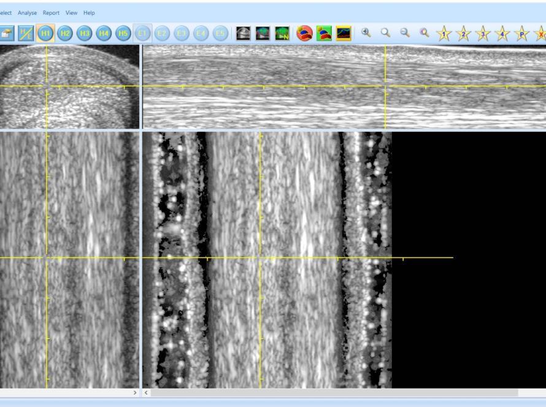
Task: Open the Help menu
Action: coord(89,13)
